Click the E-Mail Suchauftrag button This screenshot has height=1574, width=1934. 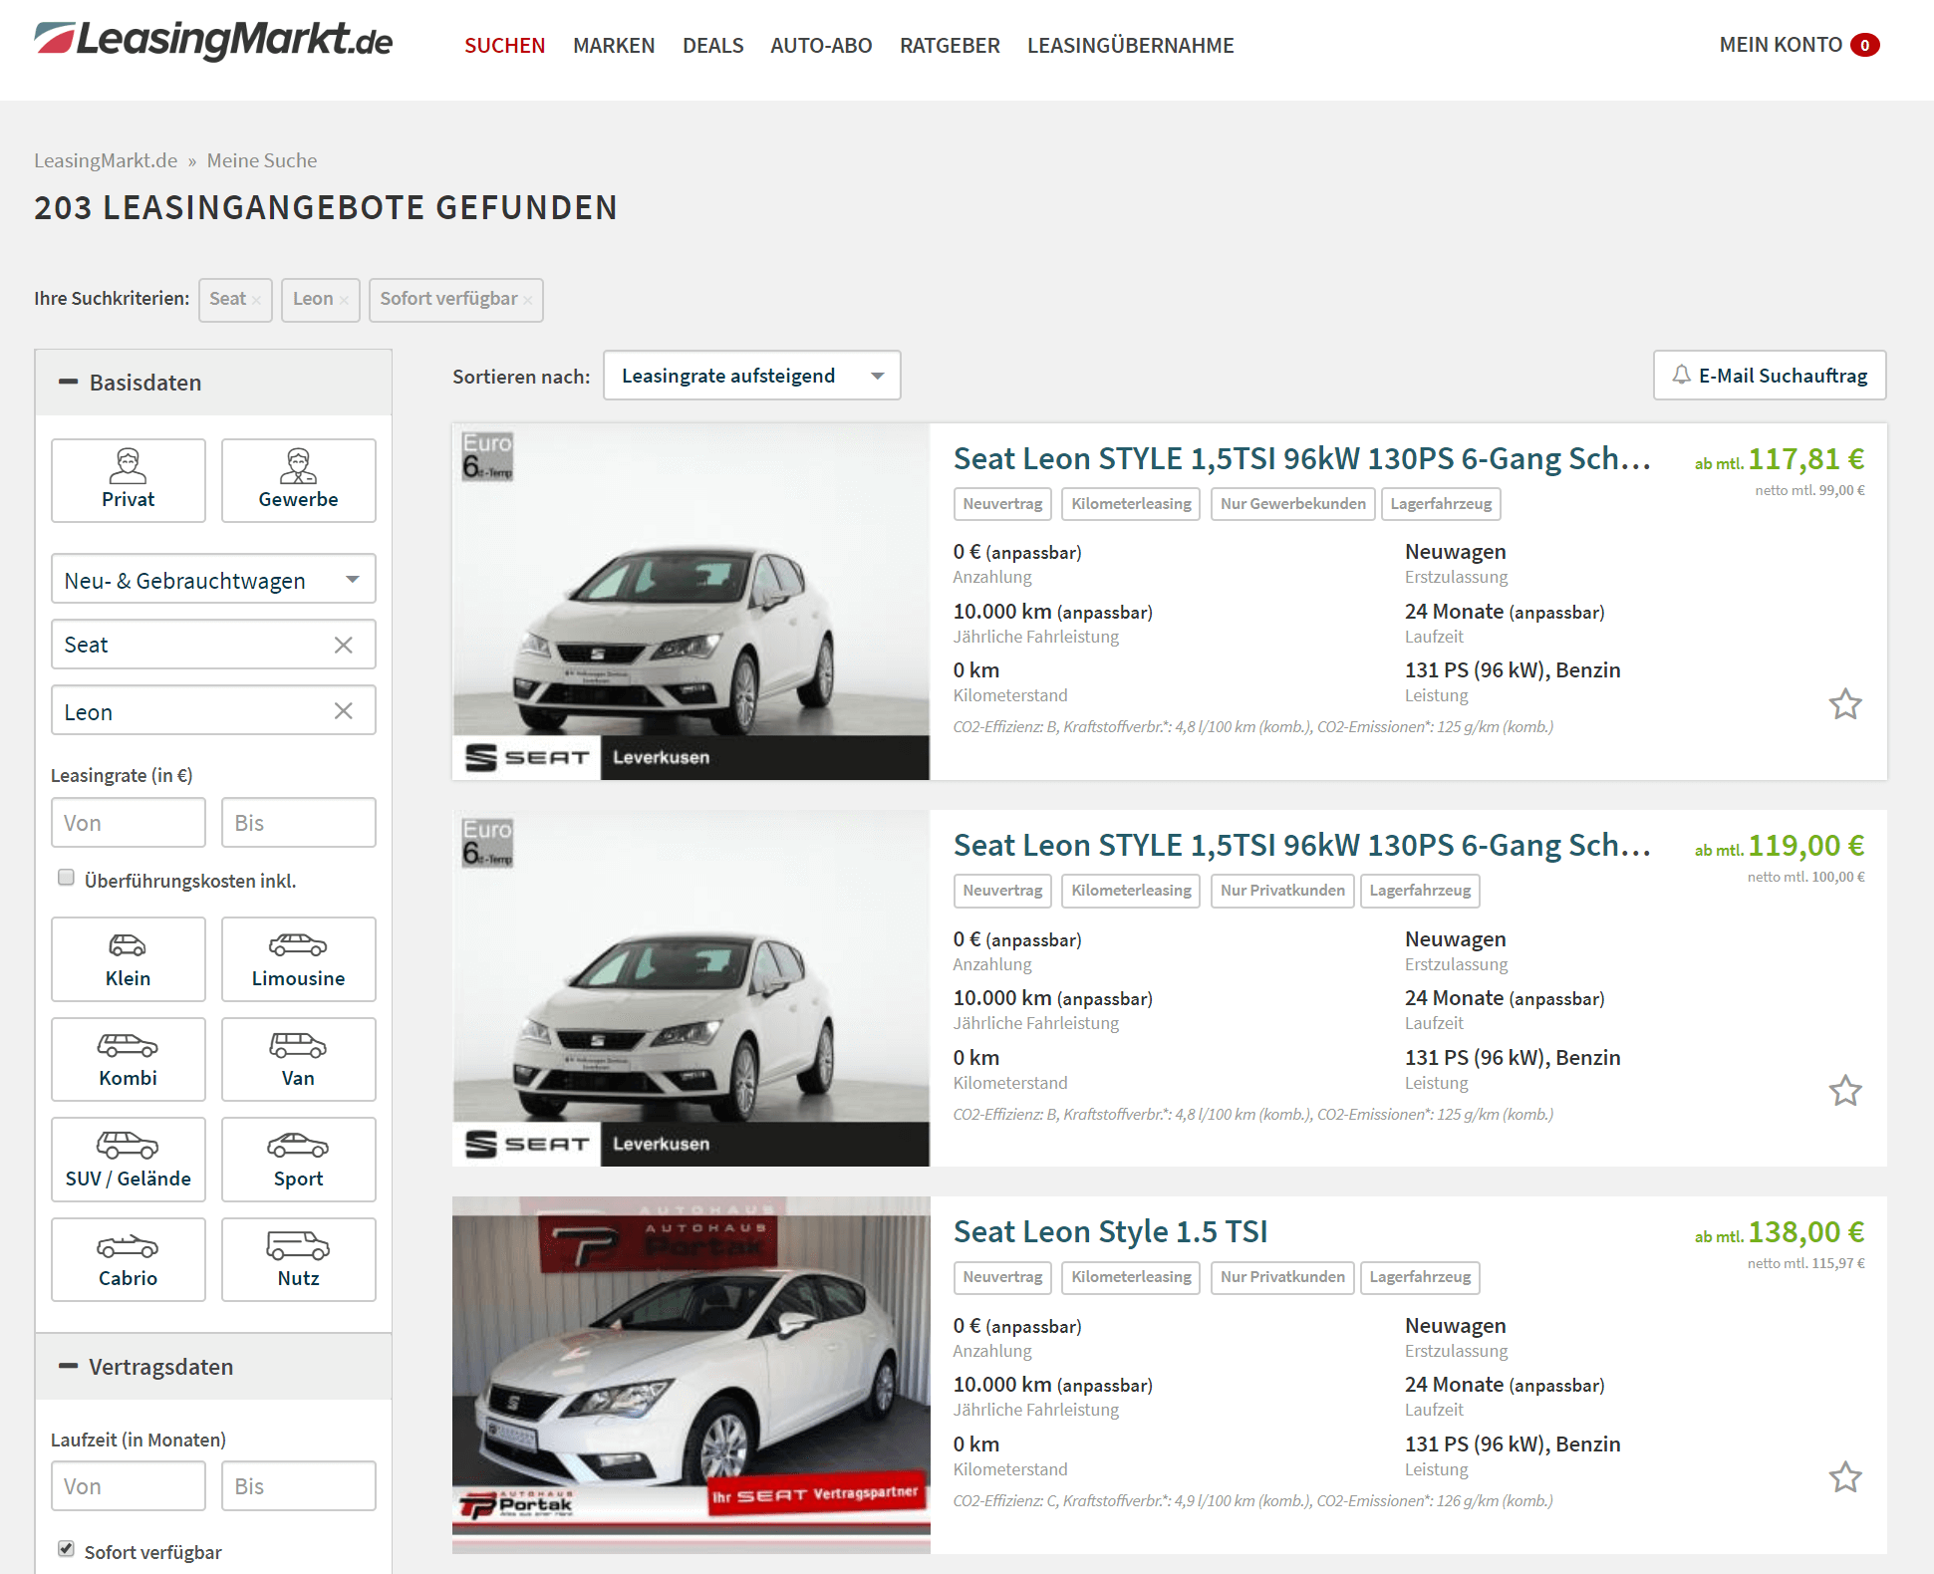[x=1770, y=376]
